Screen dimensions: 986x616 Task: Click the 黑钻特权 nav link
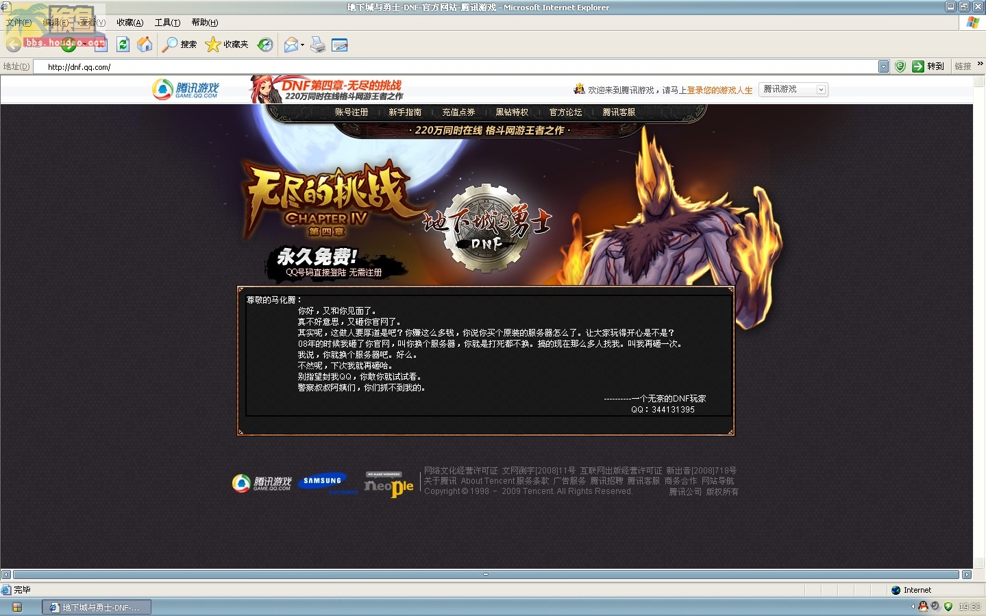(512, 112)
